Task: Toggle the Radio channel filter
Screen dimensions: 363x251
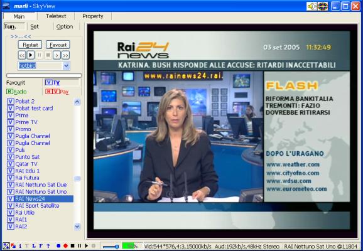Action: pos(16,92)
